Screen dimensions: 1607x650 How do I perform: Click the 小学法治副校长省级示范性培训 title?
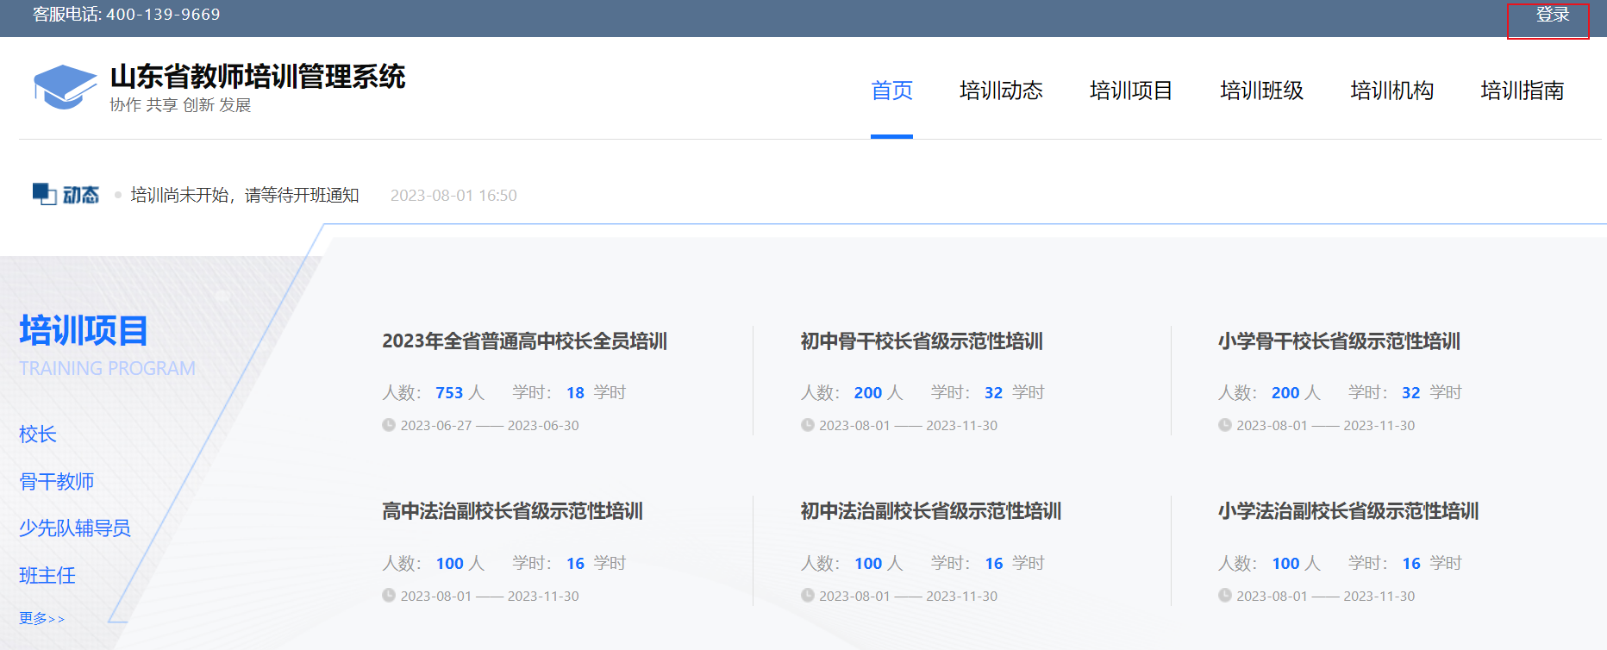tap(1348, 511)
